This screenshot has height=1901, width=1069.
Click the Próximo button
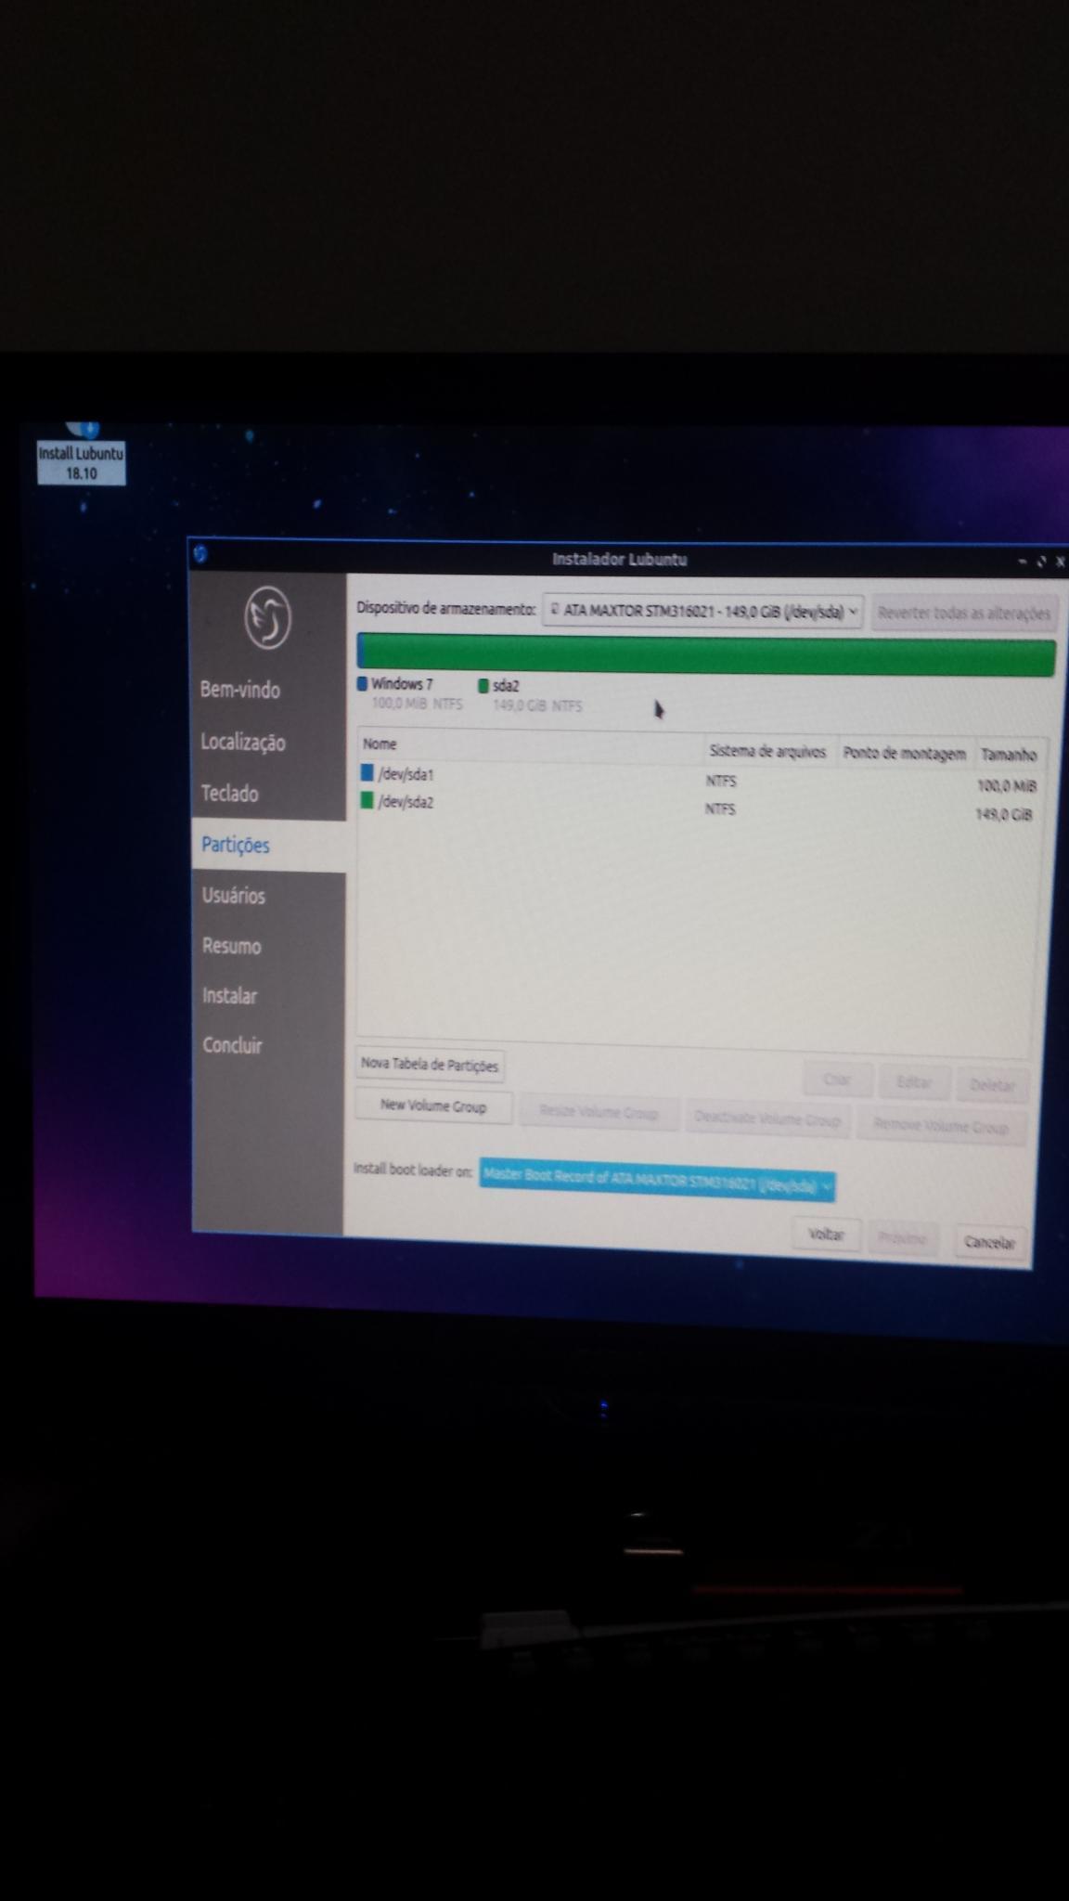(x=902, y=1238)
